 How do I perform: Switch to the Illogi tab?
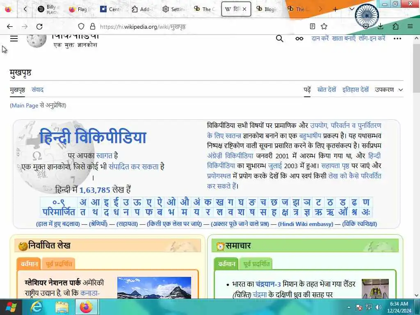click(x=267, y=9)
